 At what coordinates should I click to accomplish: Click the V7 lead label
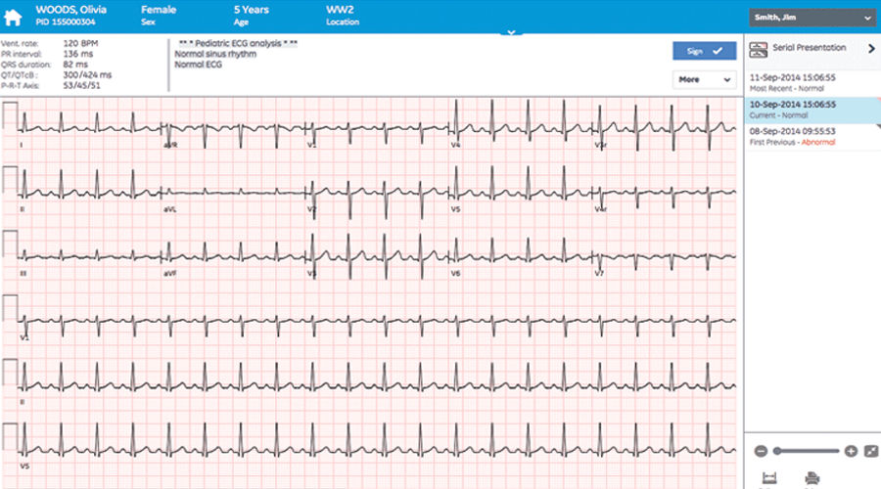point(599,273)
